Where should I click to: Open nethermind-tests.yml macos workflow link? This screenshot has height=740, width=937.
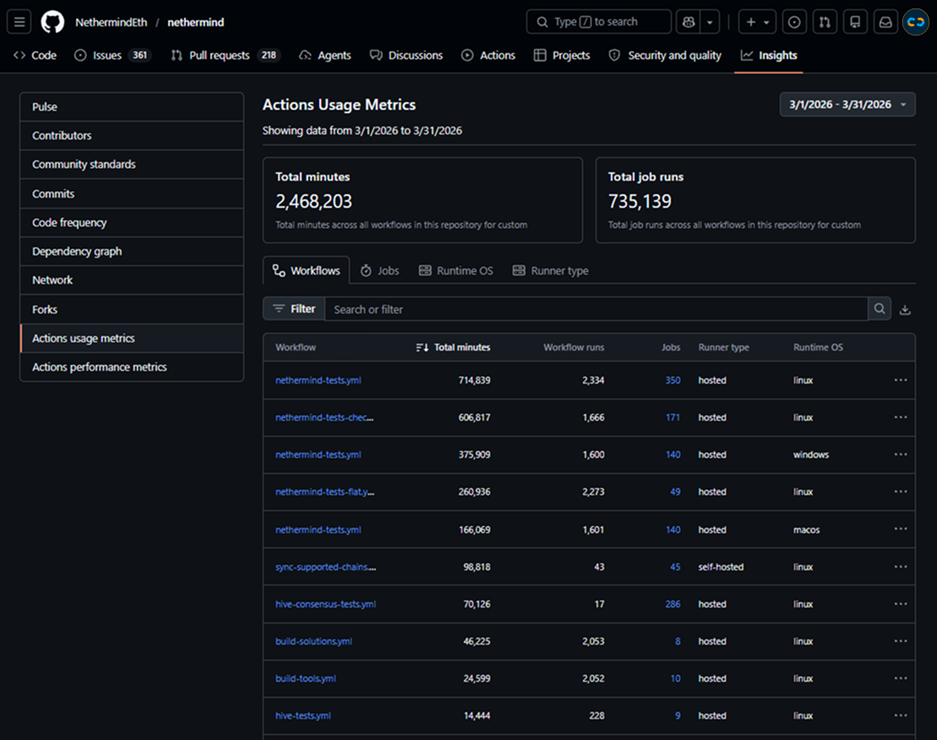click(x=318, y=530)
